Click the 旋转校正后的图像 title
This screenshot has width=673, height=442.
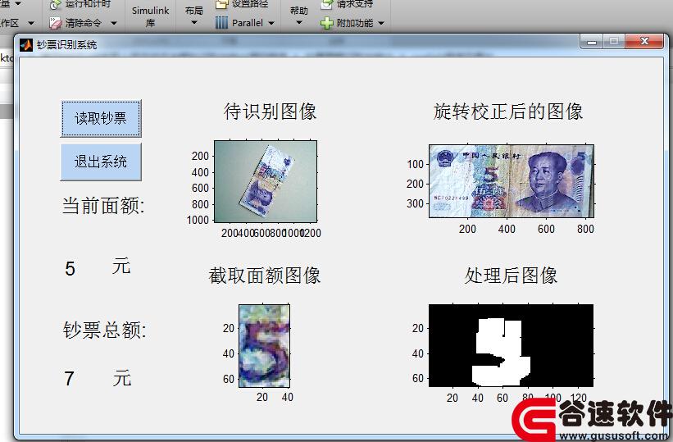[x=507, y=112]
